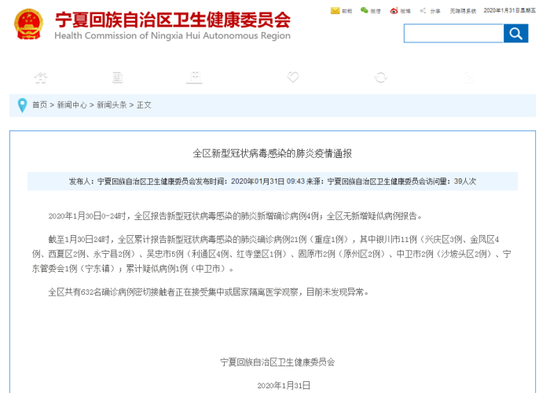Focus the site search input box

point(453,33)
